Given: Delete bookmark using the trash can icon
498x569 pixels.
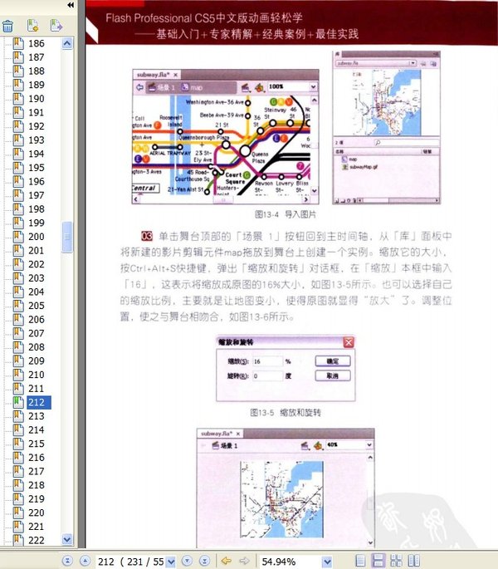Looking at the screenshot, I should [7, 26].
